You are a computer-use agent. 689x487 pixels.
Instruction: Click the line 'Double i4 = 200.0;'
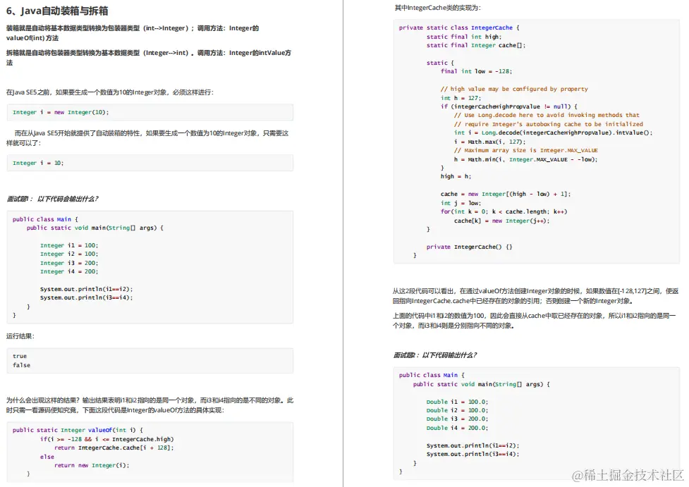tap(457, 428)
